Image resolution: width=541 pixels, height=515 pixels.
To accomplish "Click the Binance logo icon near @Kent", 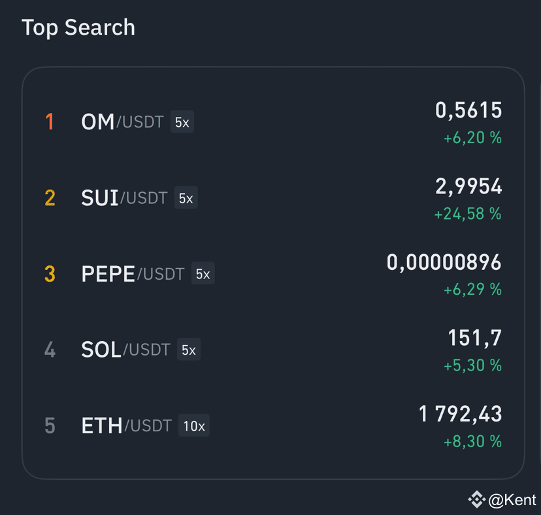I will pyautogui.click(x=476, y=499).
